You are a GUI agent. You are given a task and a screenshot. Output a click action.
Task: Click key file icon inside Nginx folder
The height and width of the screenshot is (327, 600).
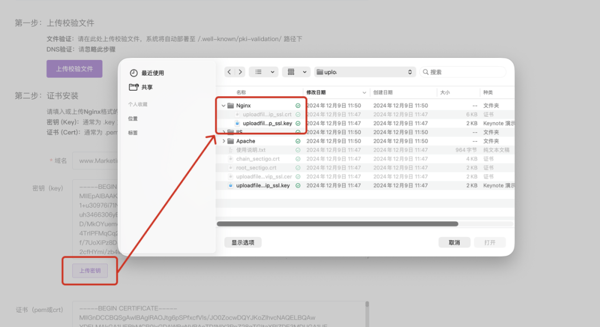[x=237, y=123]
